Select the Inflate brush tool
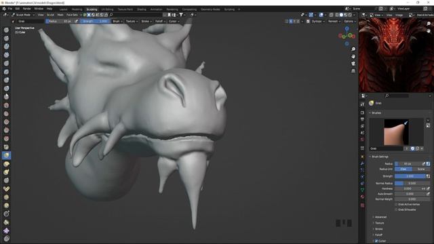 tap(6, 80)
